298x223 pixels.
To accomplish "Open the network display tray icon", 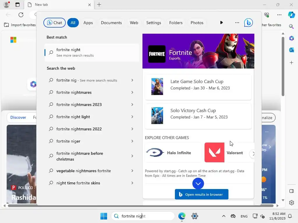I will tap(255, 216).
